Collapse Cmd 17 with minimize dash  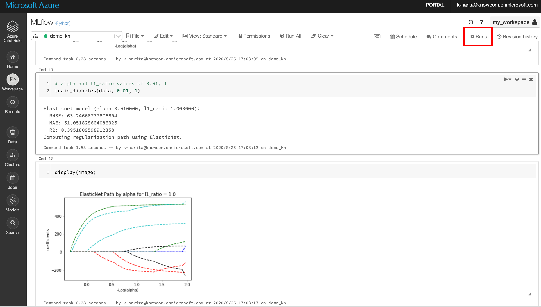[x=524, y=80]
